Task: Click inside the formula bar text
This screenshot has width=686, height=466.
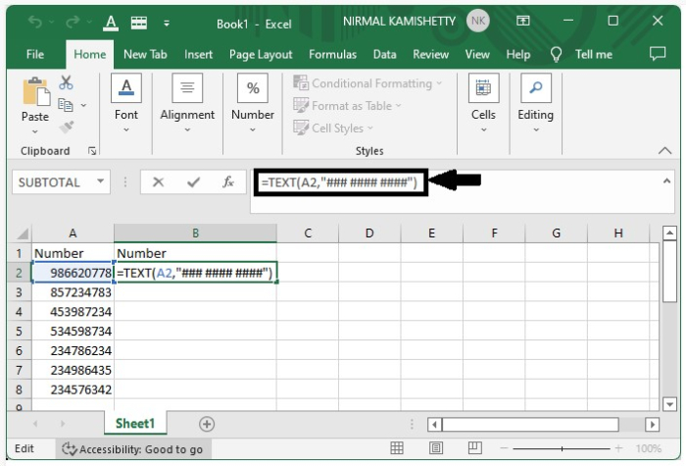Action: tap(339, 182)
